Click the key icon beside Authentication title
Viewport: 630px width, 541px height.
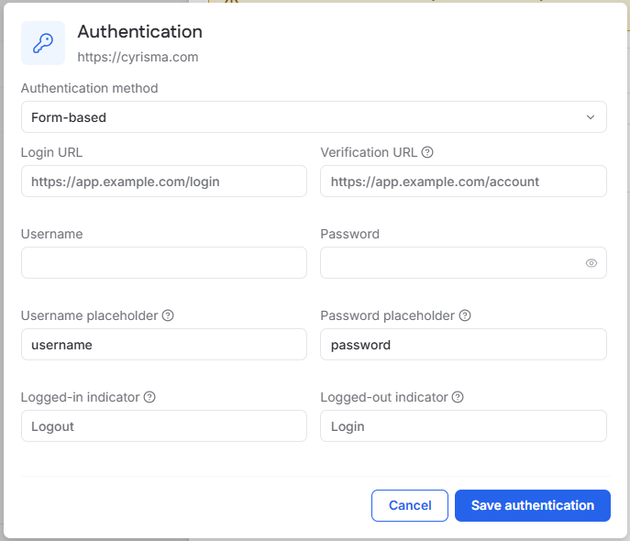(x=43, y=43)
